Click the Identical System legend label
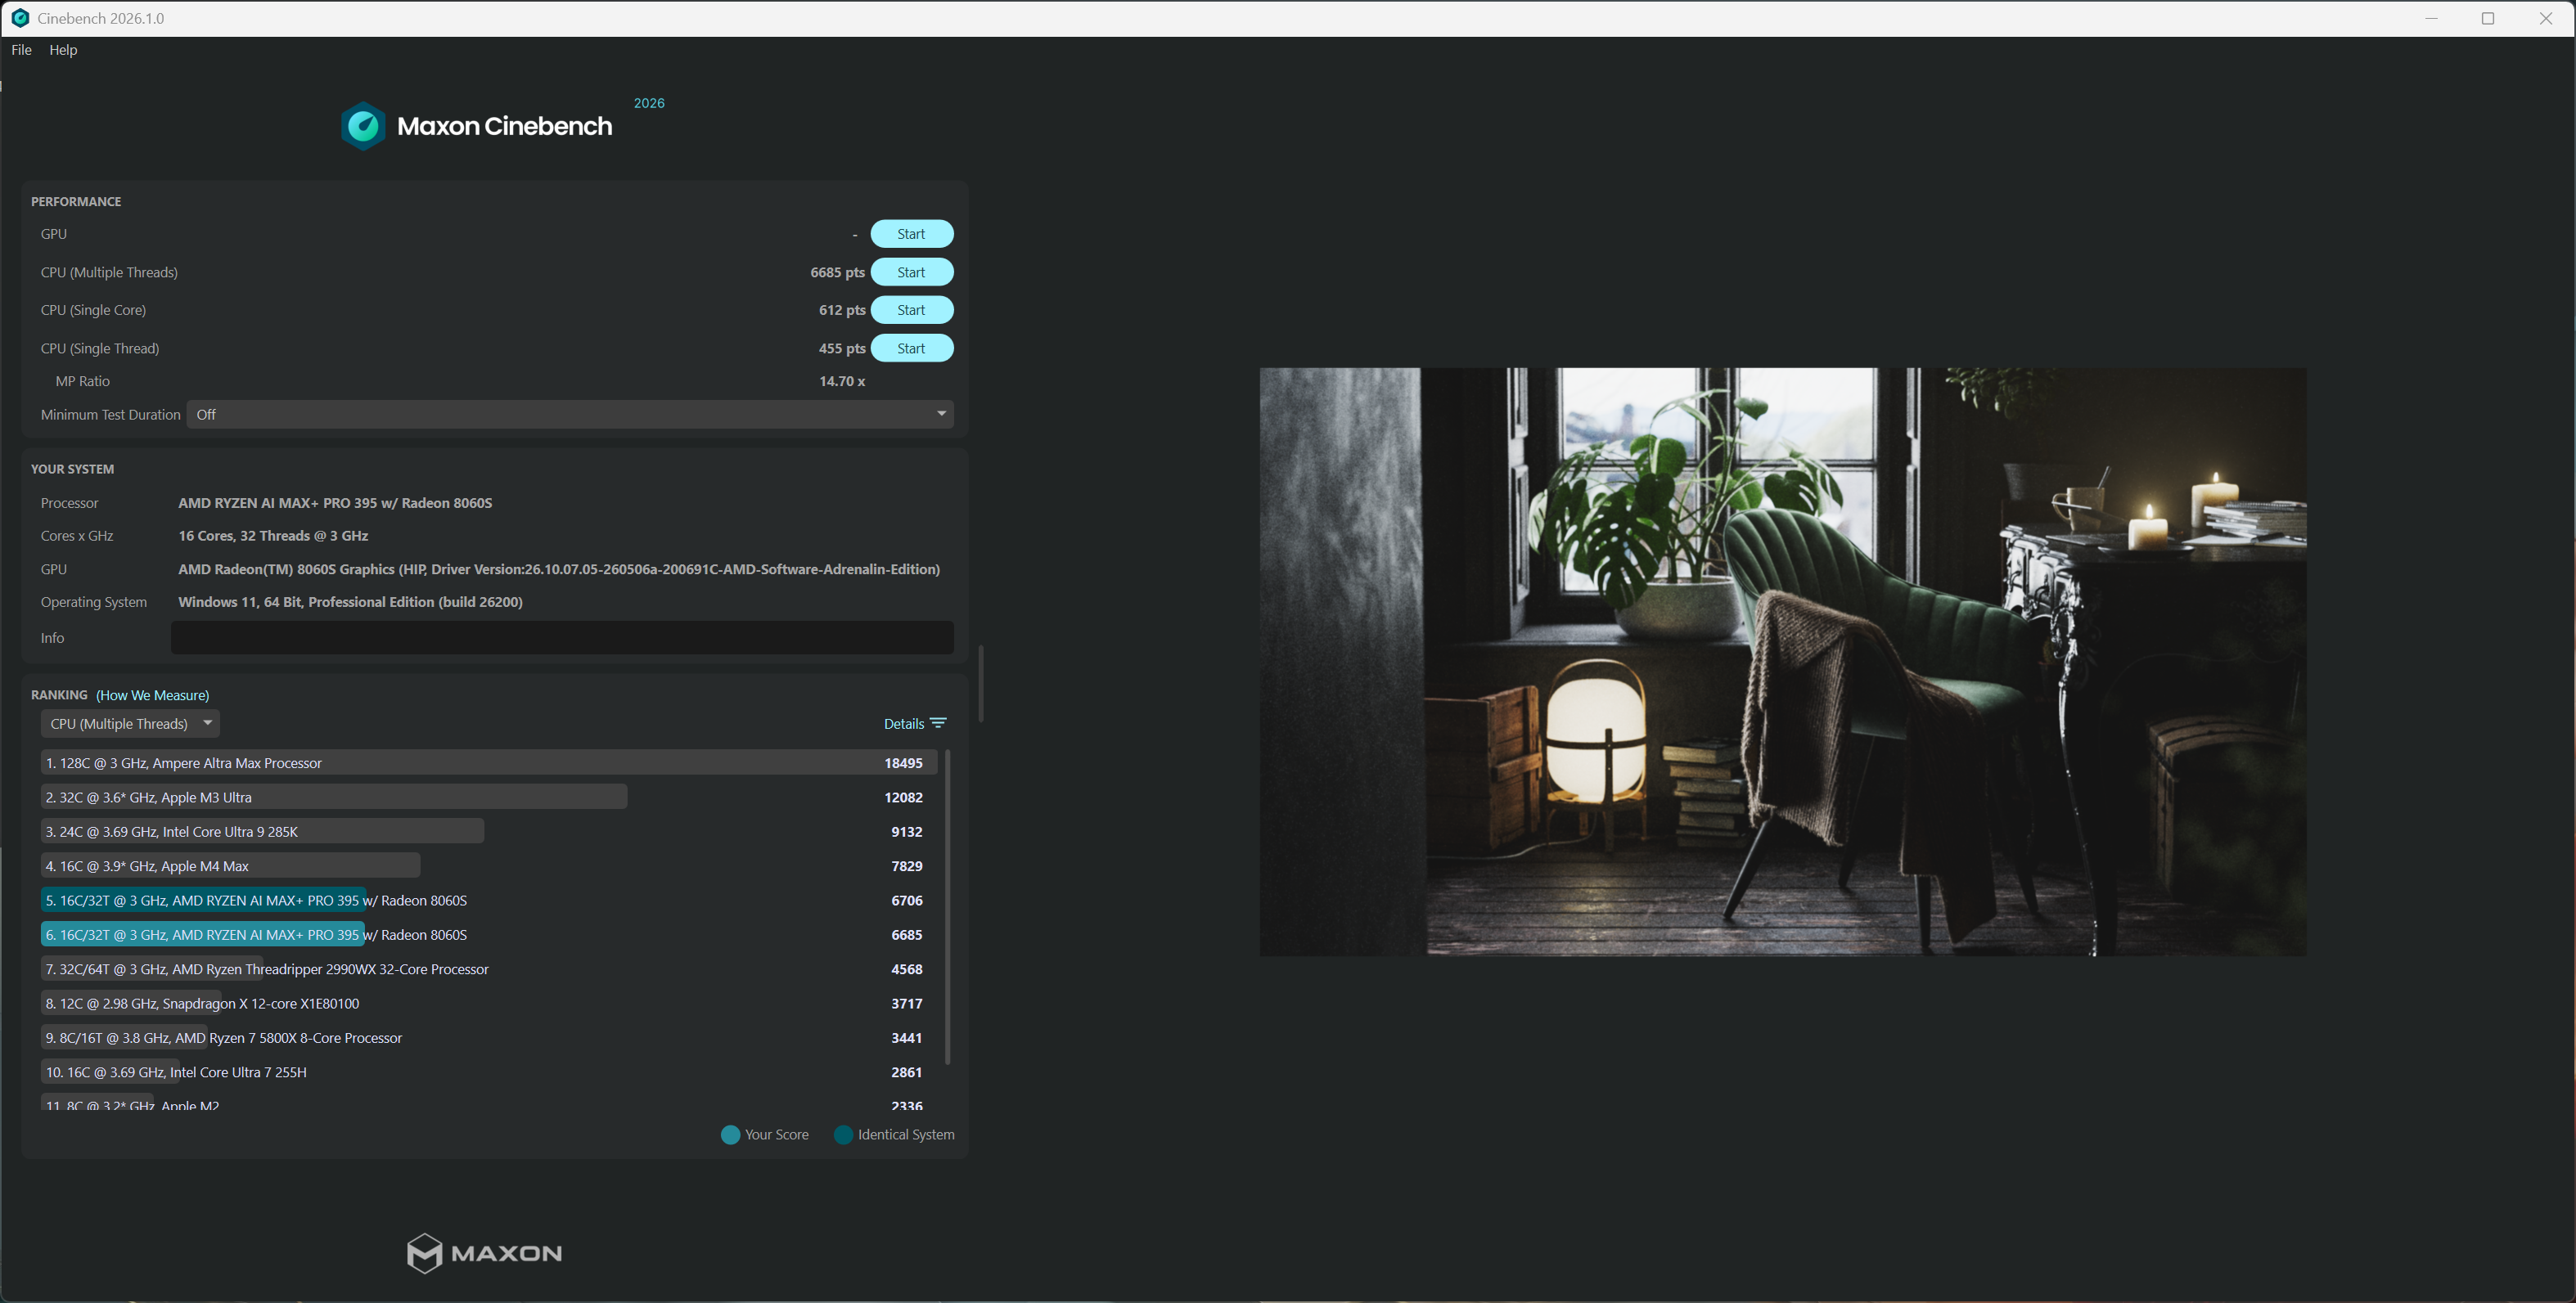The width and height of the screenshot is (2576, 1303). (906, 1135)
